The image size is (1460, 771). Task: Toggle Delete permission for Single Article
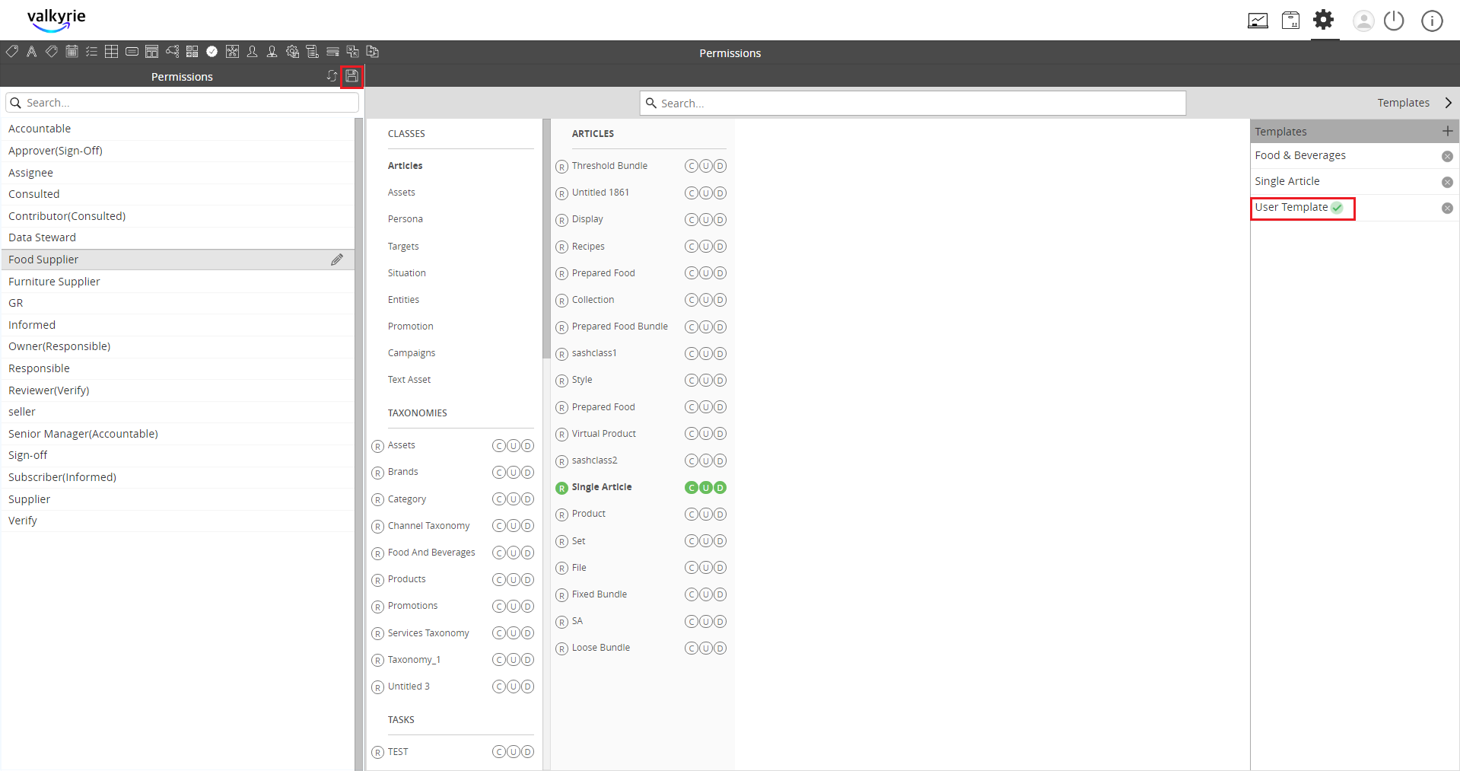point(720,488)
